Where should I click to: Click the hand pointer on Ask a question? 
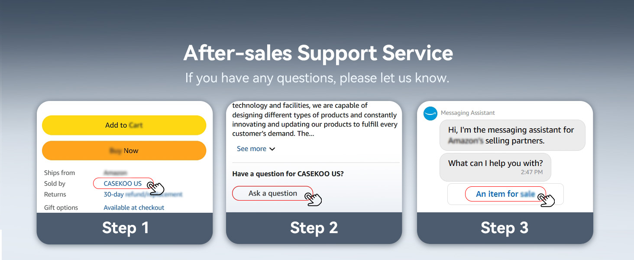314,199
